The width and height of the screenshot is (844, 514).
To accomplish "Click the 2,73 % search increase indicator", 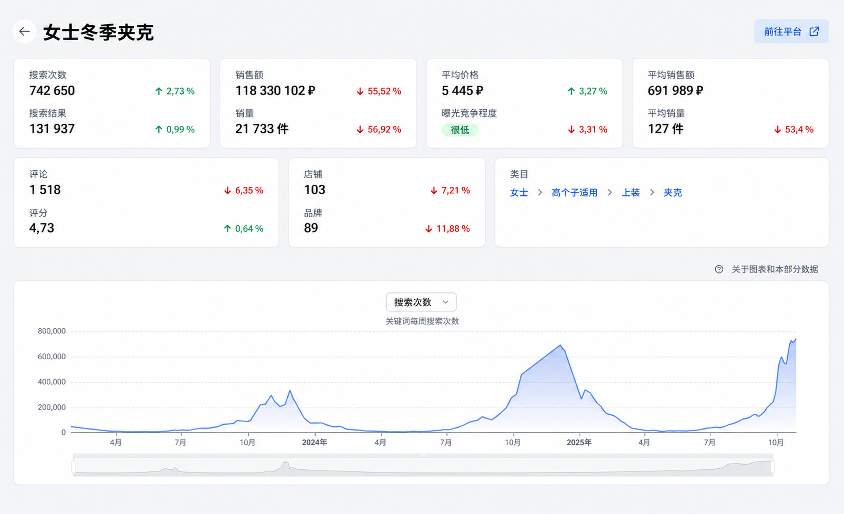I will click(x=175, y=91).
